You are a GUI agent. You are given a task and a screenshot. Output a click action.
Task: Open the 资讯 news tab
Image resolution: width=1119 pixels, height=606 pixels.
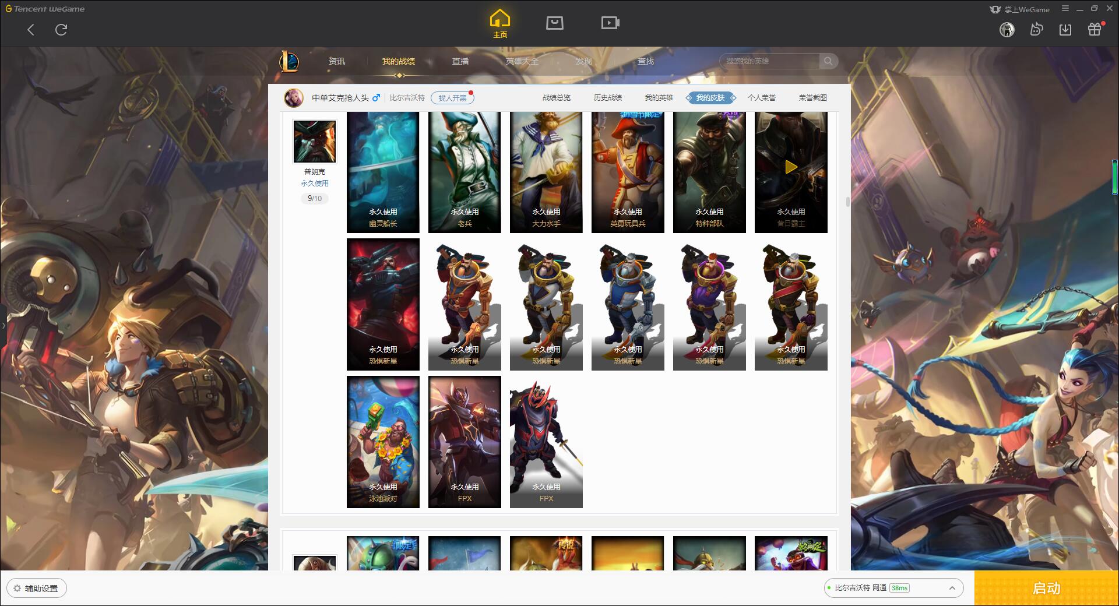337,61
